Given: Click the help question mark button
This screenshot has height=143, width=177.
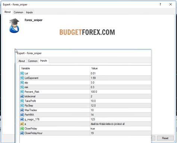Looking at the screenshot, I should coord(160,4).
